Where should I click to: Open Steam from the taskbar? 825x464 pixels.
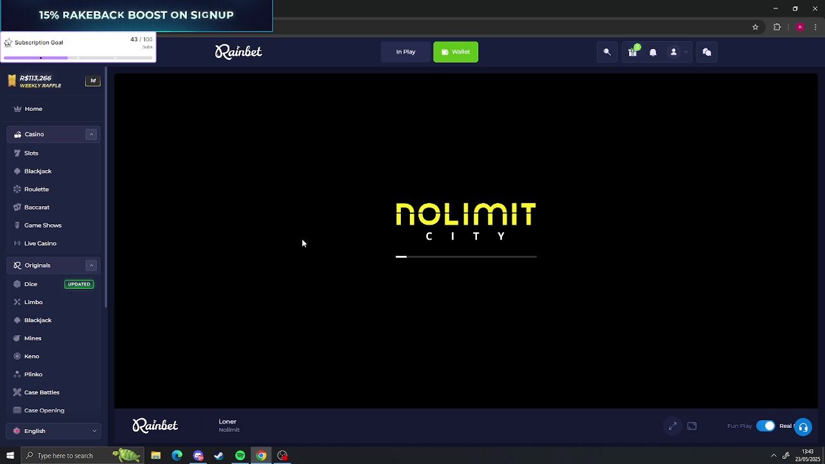(x=219, y=456)
